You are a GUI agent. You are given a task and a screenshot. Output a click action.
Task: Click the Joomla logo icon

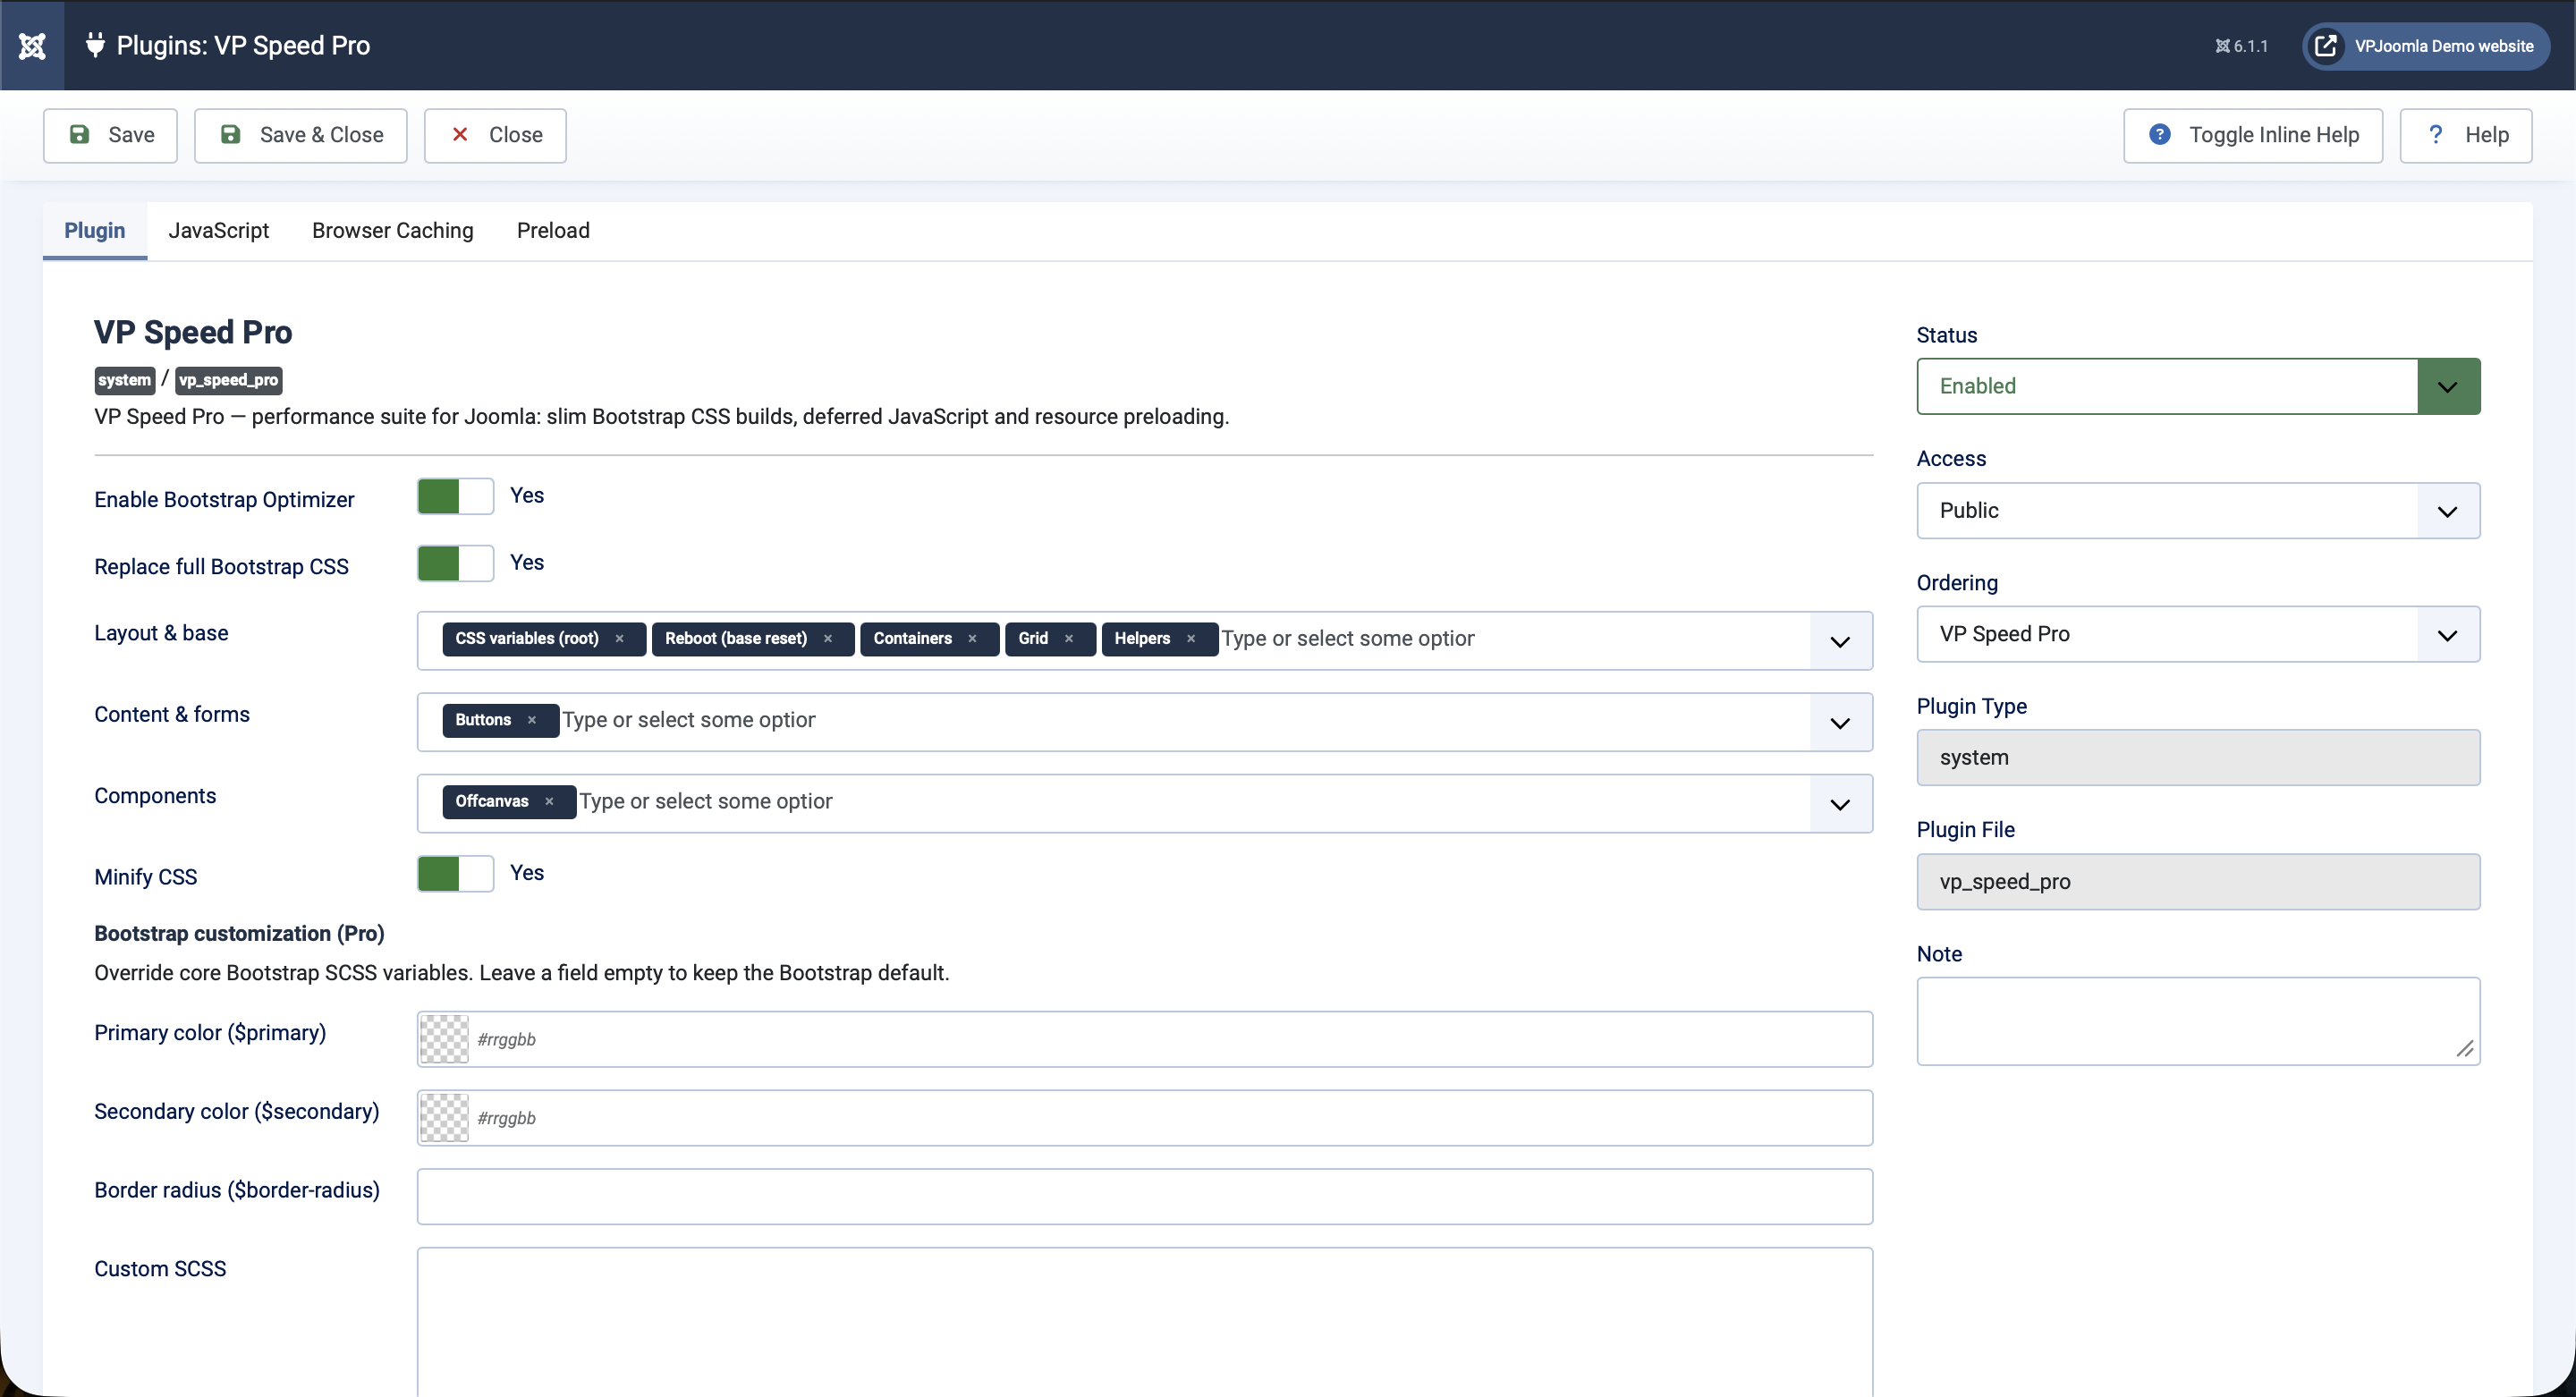pyautogui.click(x=32, y=46)
